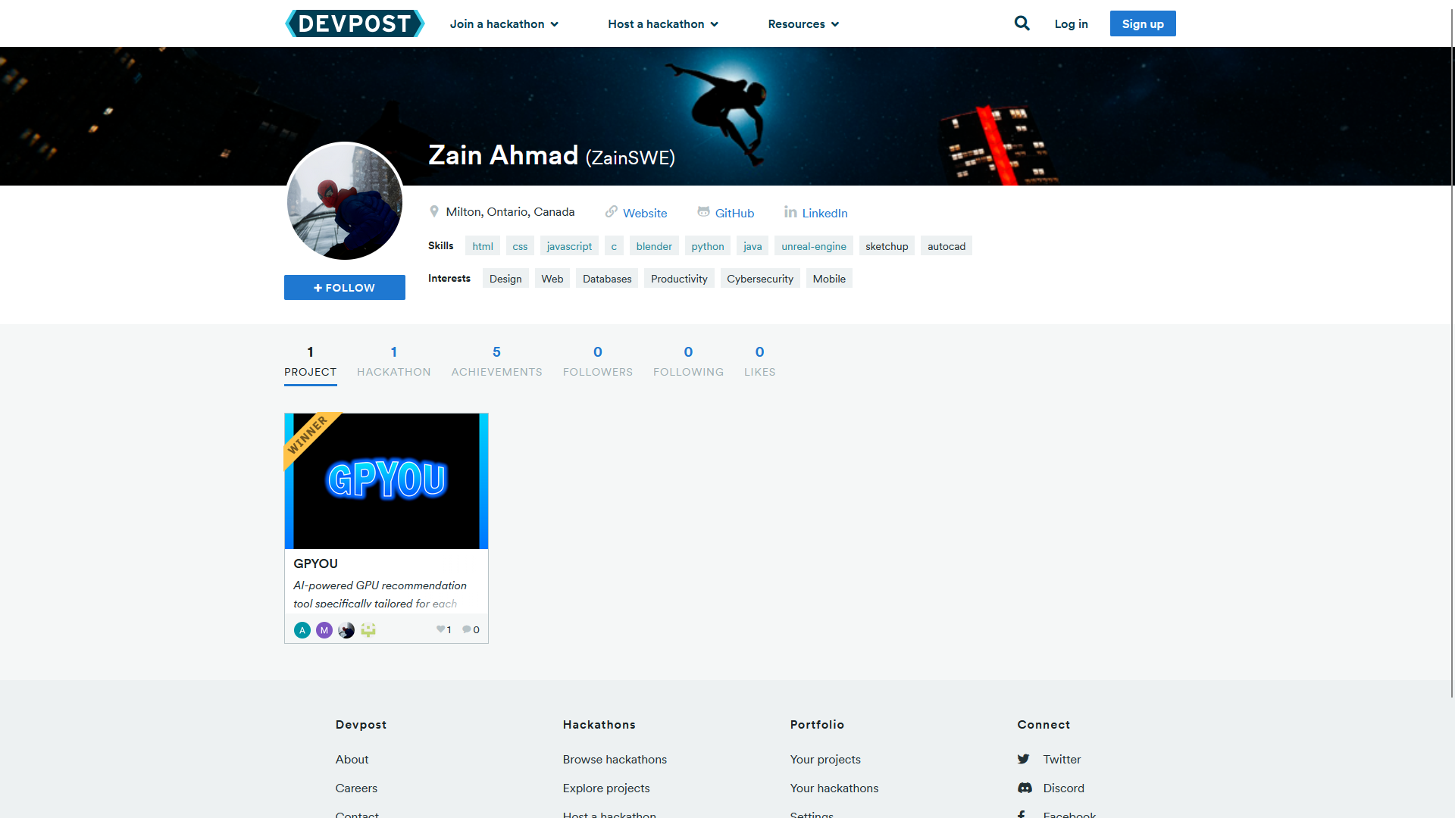
Task: Open the LinkedIn profile link
Action: pyautogui.click(x=824, y=213)
